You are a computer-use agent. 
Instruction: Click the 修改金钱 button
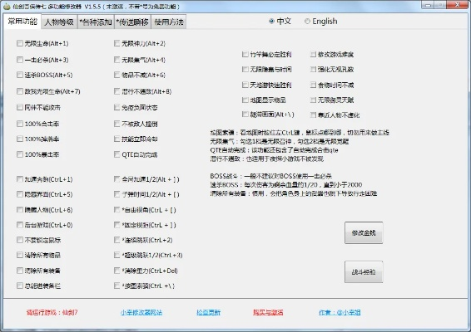click(x=364, y=233)
